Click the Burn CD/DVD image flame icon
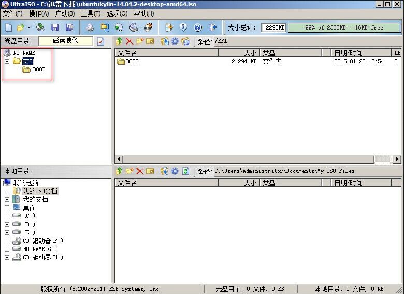 point(148,27)
